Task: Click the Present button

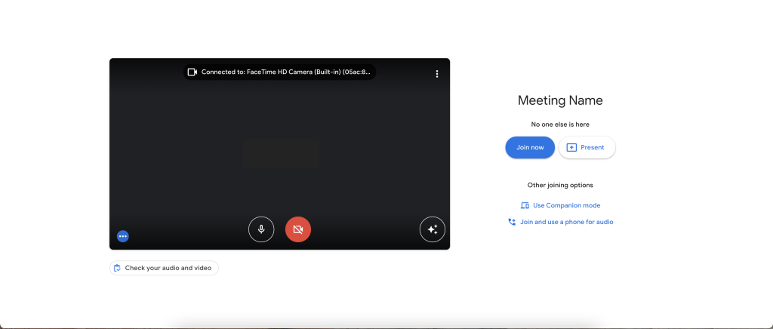Action: tap(587, 147)
